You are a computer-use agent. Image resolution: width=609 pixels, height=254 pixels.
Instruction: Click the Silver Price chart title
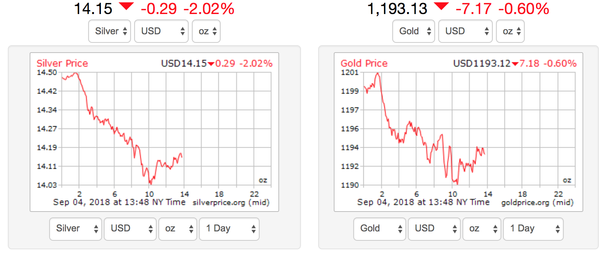click(x=62, y=63)
